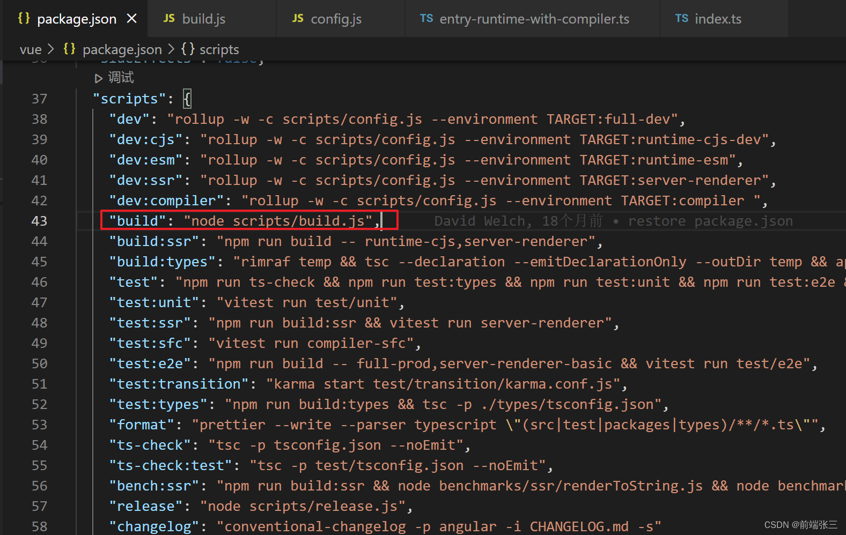Image resolution: width=846 pixels, height=535 pixels.
Task: Click the "dev:ssr" script key
Action: click(x=146, y=180)
